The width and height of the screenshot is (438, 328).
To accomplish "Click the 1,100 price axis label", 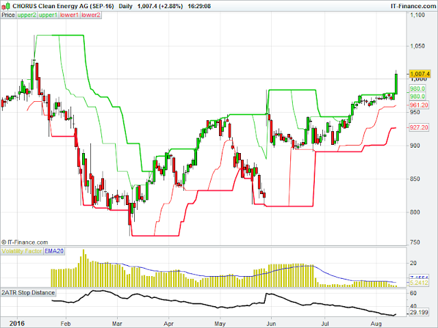I will pyautogui.click(x=417, y=15).
